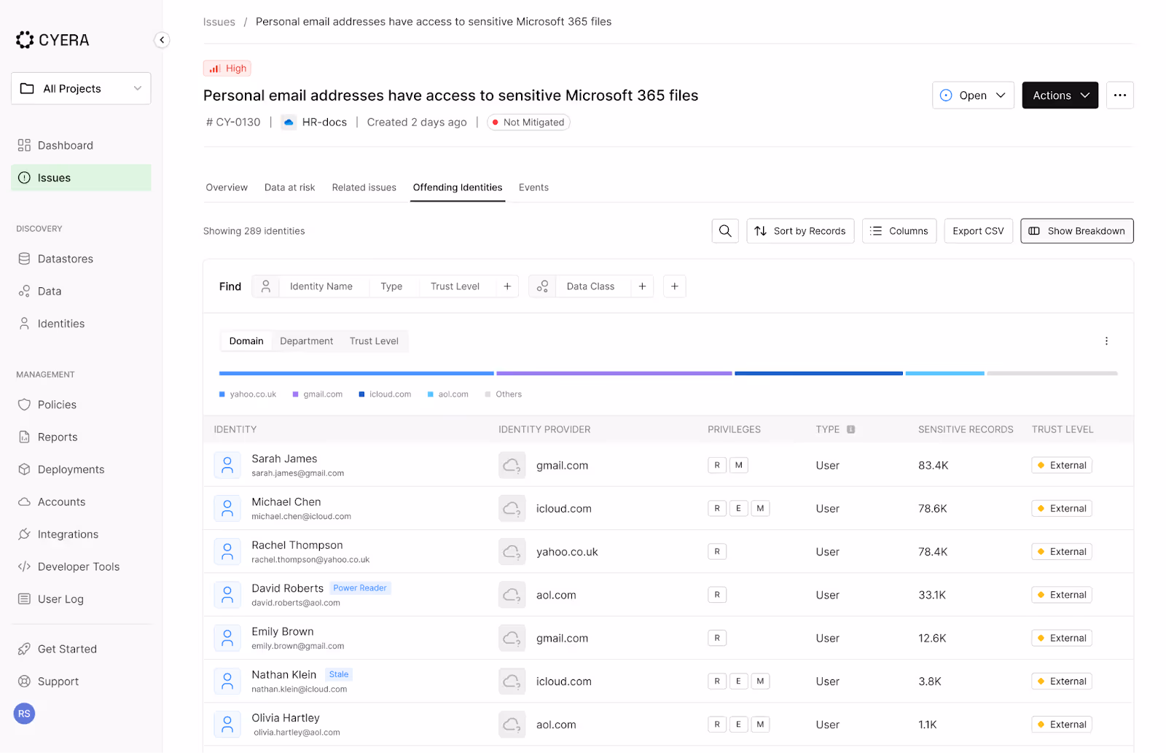This screenshot has width=1166, height=753.
Task: Click the Identity Name filter
Action: (x=321, y=286)
